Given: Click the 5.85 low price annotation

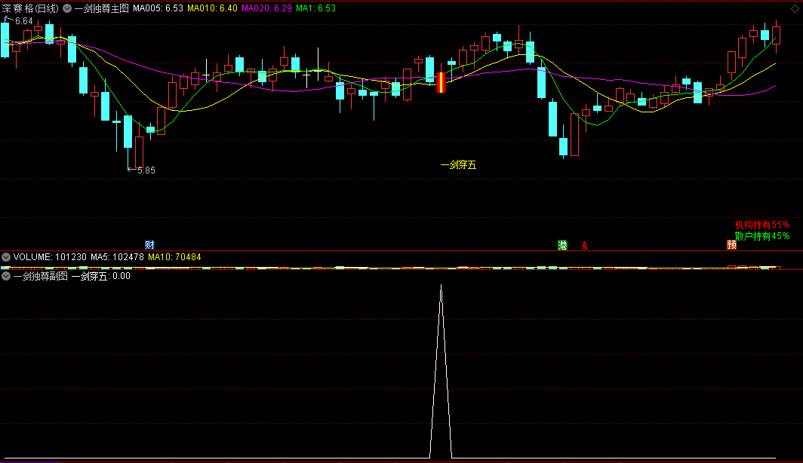Looking at the screenshot, I should pos(146,170).
